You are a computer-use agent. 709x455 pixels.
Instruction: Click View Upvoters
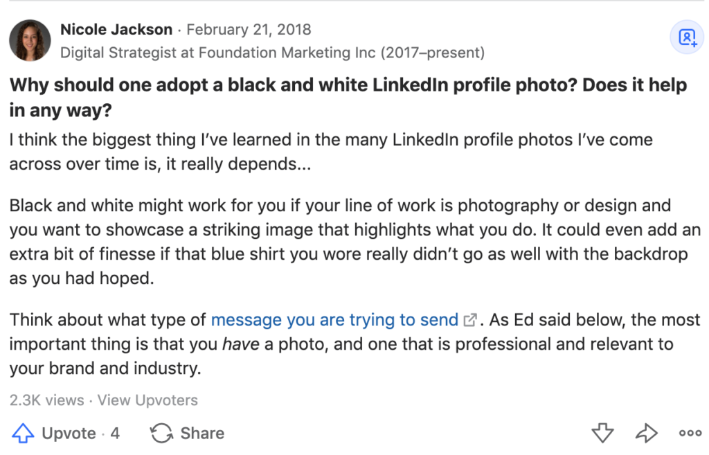pos(147,400)
